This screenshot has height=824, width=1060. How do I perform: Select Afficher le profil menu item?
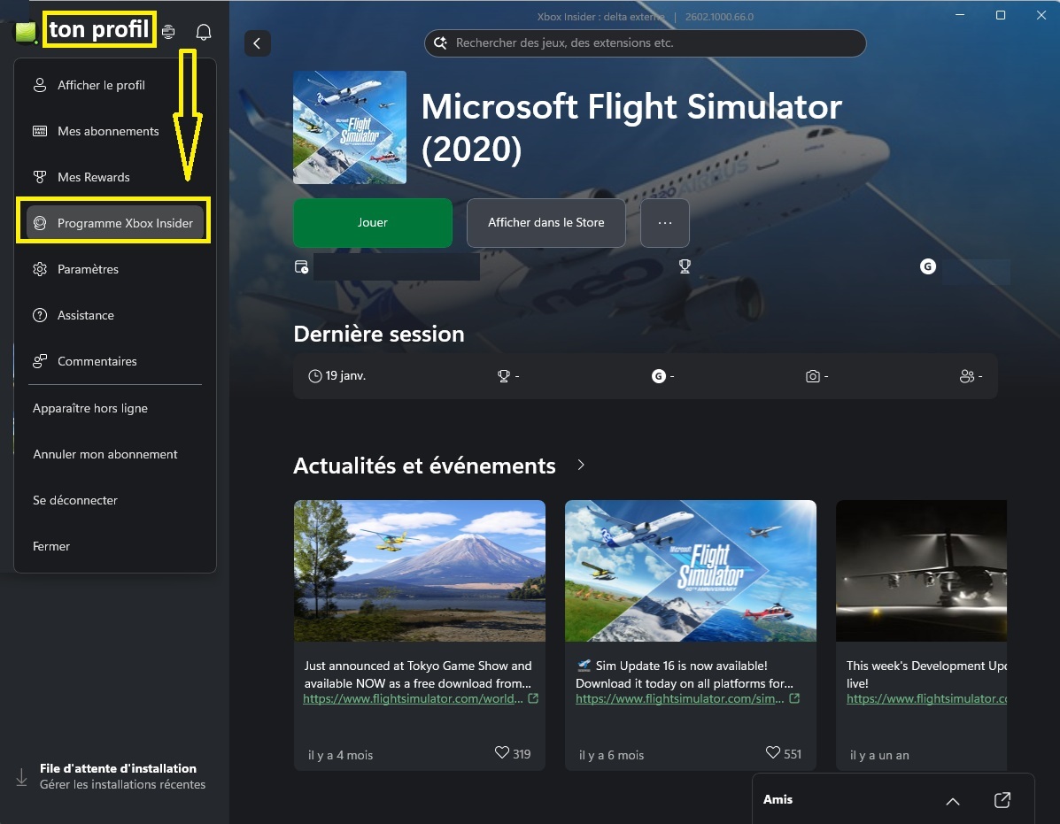[115, 85]
